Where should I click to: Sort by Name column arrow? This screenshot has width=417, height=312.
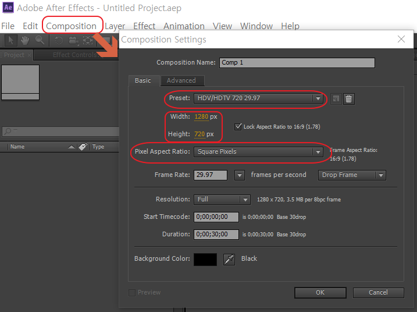[x=72, y=147]
